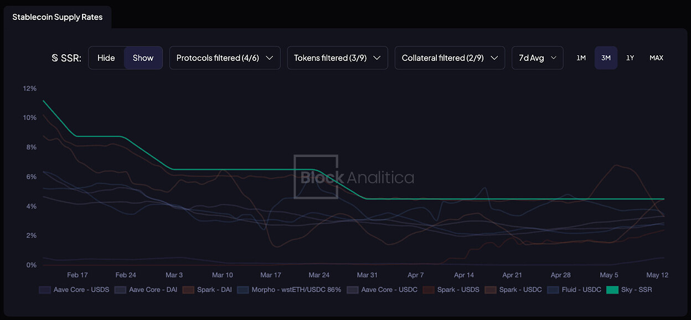The image size is (691, 320).
Task: Switch to the 1Y time range
Action: coord(630,58)
